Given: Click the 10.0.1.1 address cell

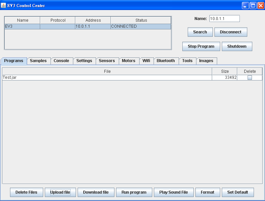Looking at the screenshot, I should pos(93,26).
